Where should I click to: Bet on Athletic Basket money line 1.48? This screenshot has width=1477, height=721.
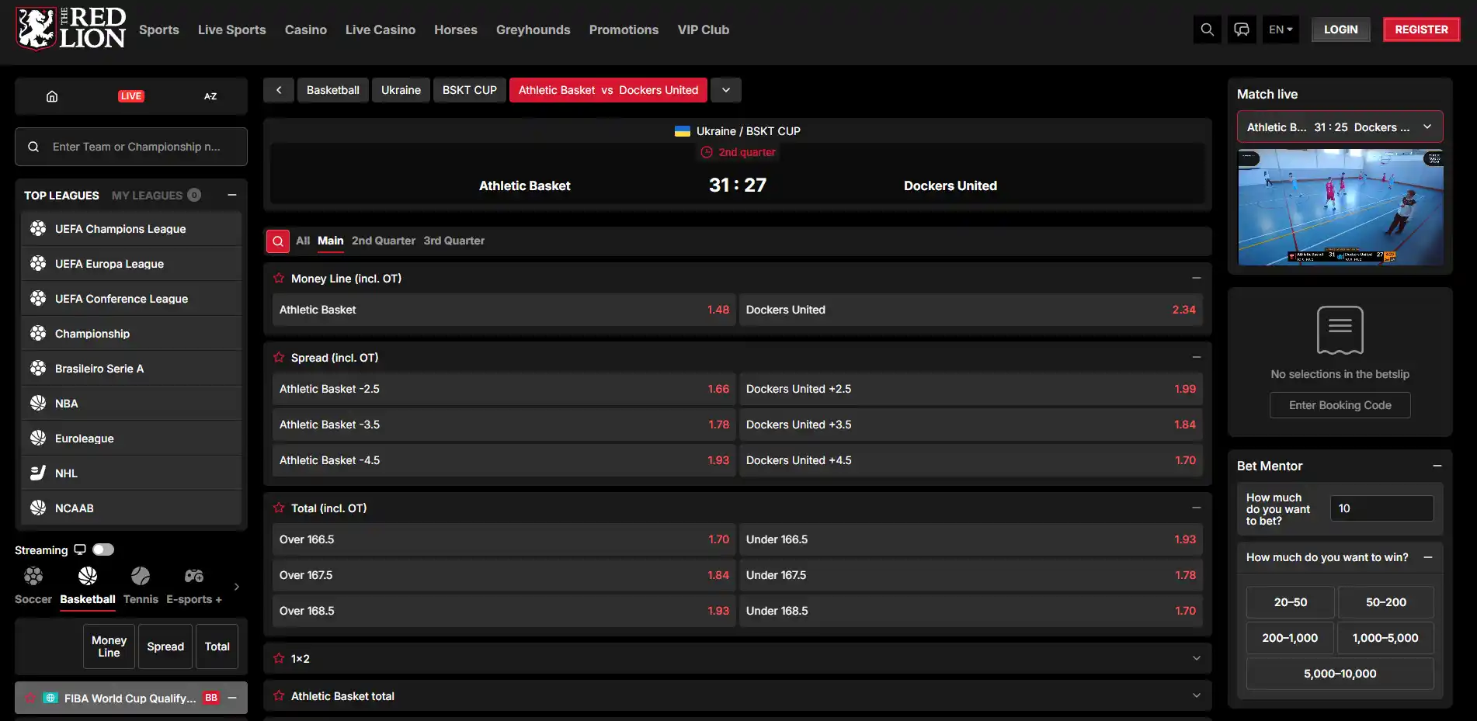504,310
